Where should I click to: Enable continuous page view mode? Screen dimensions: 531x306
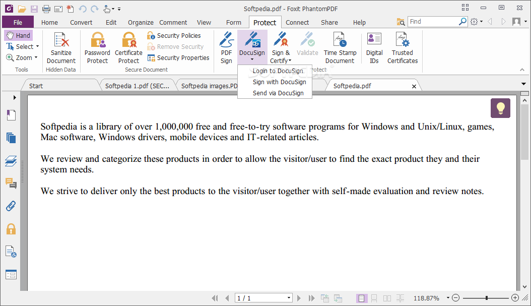coord(374,298)
